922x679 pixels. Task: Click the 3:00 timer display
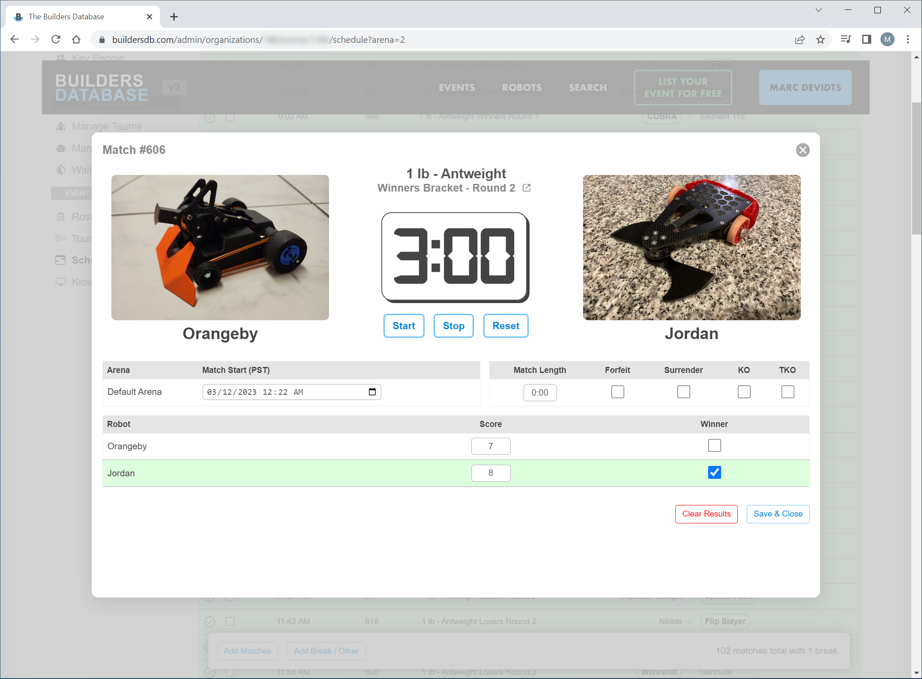[x=455, y=257]
